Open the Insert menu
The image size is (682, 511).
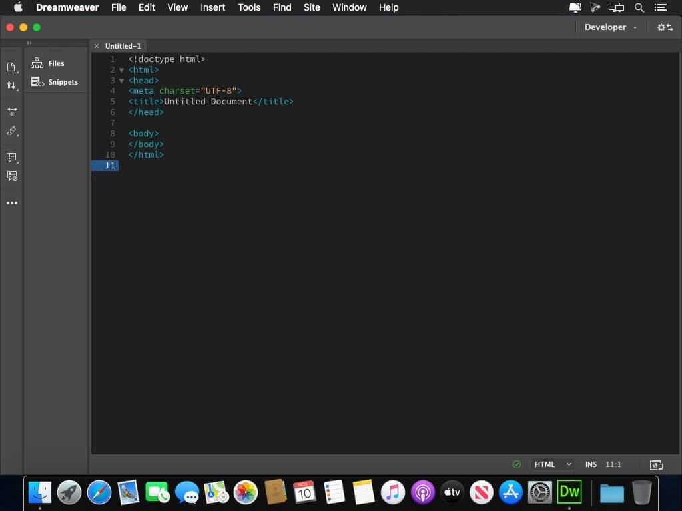click(x=212, y=7)
